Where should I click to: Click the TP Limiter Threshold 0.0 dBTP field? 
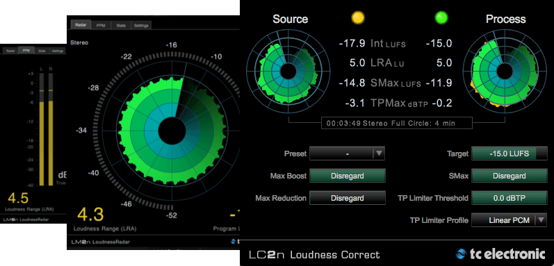pyautogui.click(x=510, y=198)
